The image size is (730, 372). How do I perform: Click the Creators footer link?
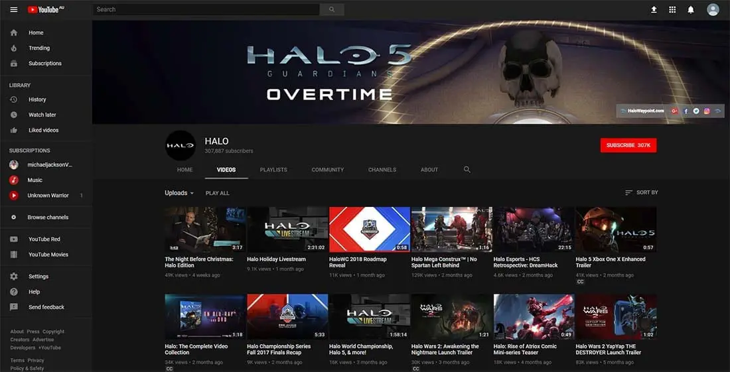(x=20, y=340)
